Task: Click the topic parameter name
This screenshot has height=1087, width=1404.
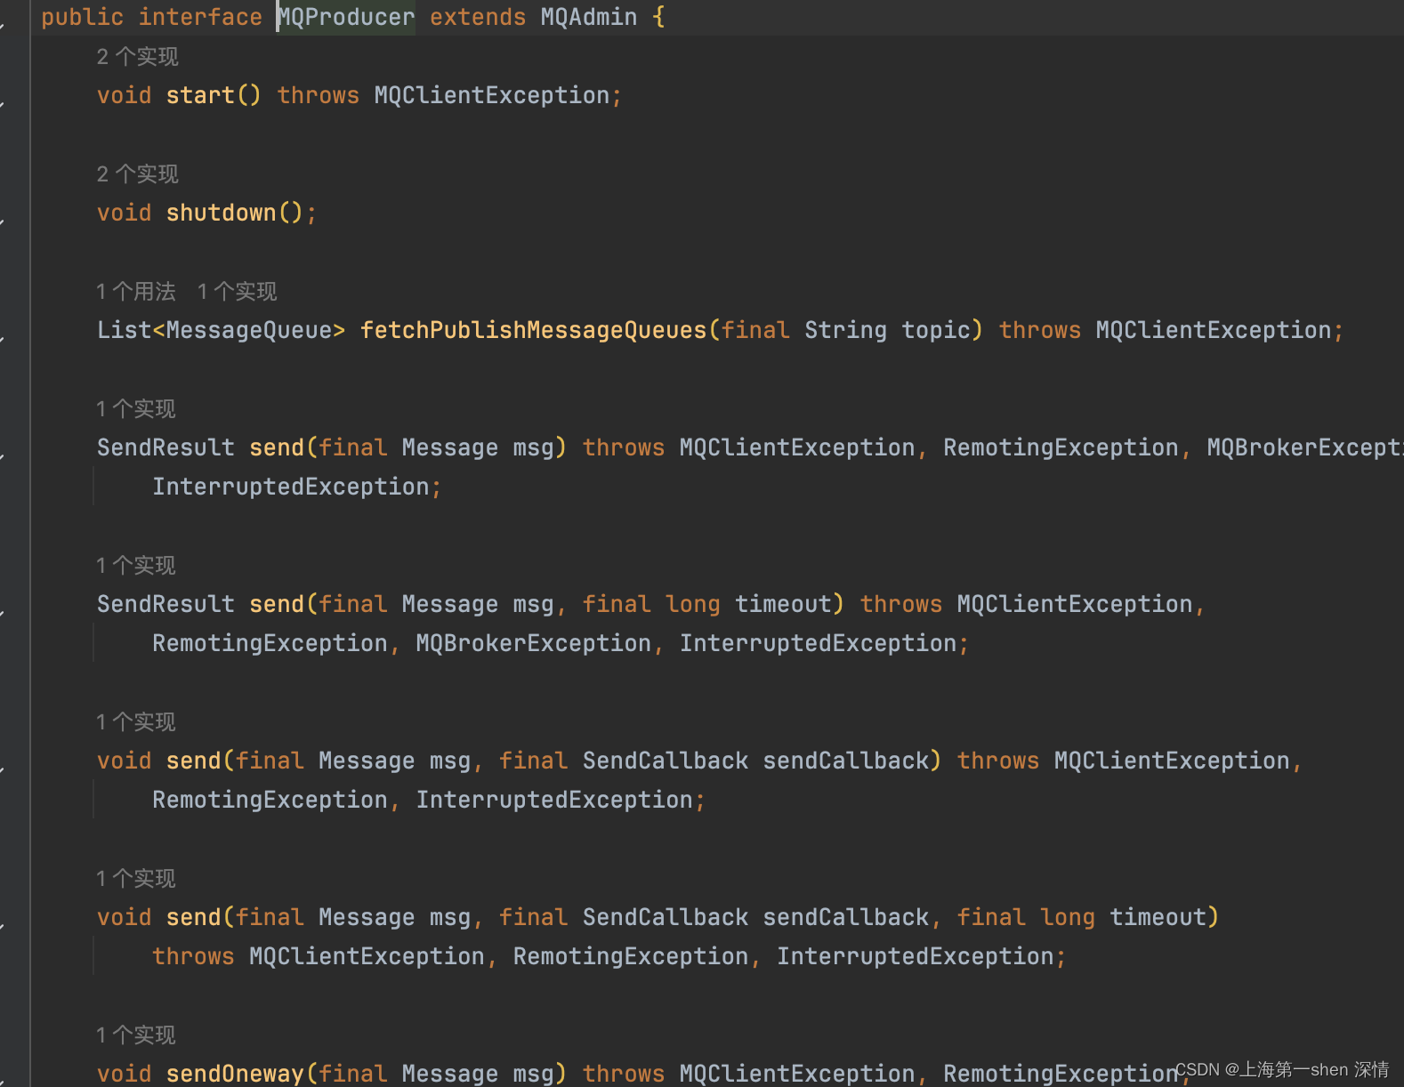Action: pyautogui.click(x=935, y=330)
